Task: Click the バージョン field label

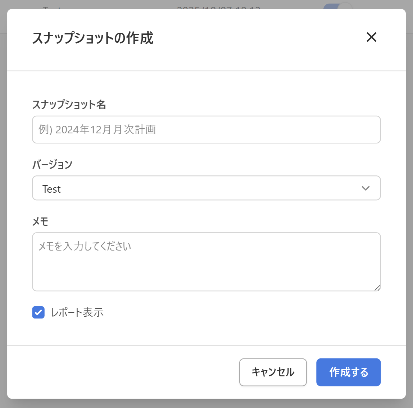Action: point(53,165)
